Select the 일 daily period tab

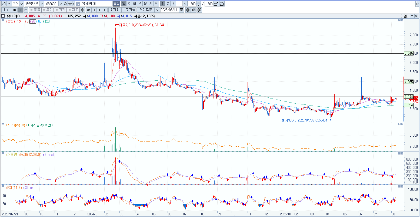[x=124, y=4]
